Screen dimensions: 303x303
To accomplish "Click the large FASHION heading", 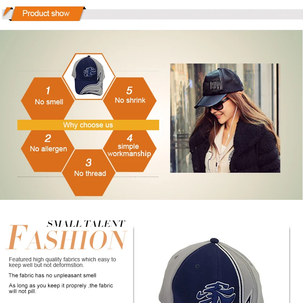I will coord(67,237).
